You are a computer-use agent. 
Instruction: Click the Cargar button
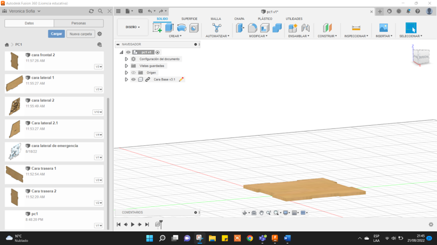[x=56, y=33]
